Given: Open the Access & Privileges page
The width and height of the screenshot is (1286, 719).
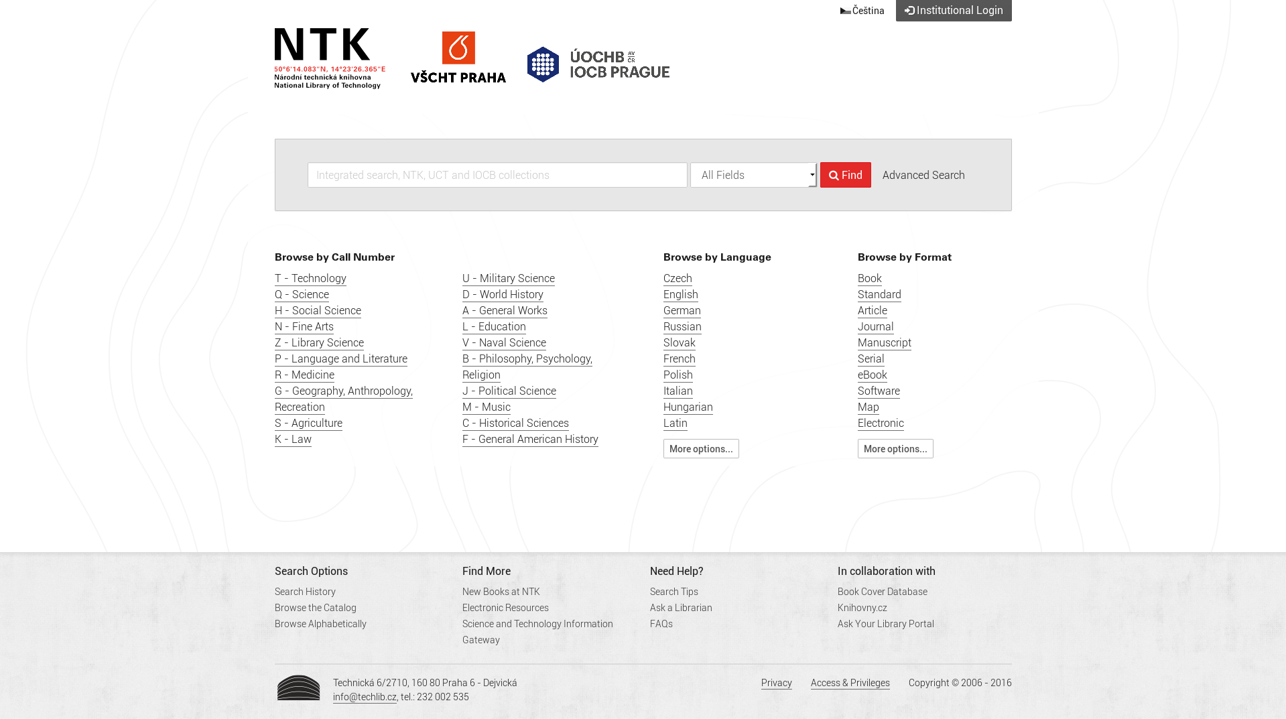Looking at the screenshot, I should 850,683.
